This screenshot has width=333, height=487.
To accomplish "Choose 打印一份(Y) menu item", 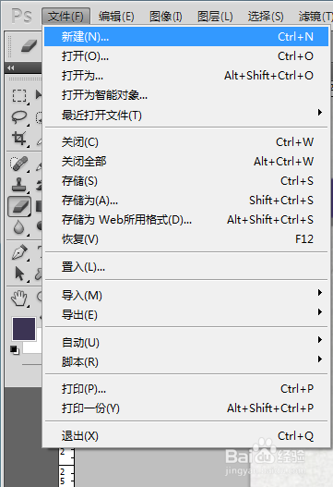I will click(x=186, y=408).
